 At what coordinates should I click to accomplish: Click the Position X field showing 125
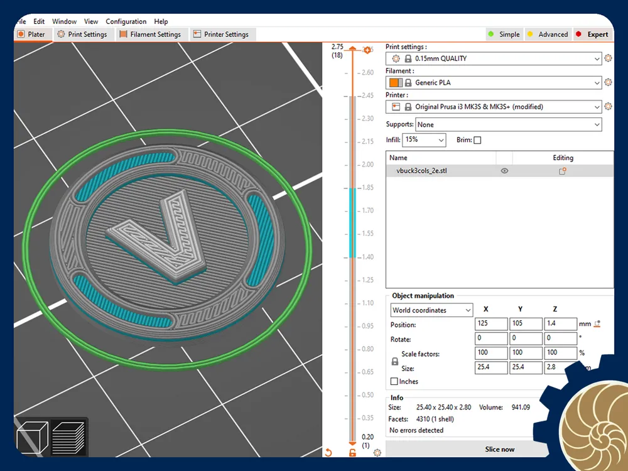tap(491, 323)
